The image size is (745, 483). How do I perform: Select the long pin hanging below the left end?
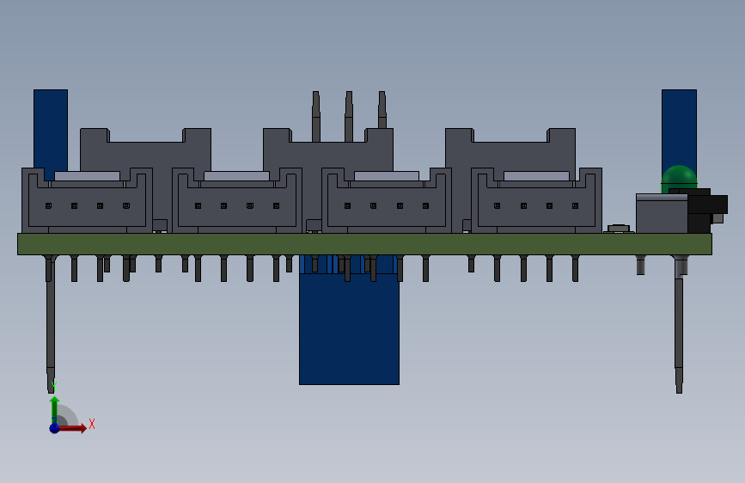51,324
